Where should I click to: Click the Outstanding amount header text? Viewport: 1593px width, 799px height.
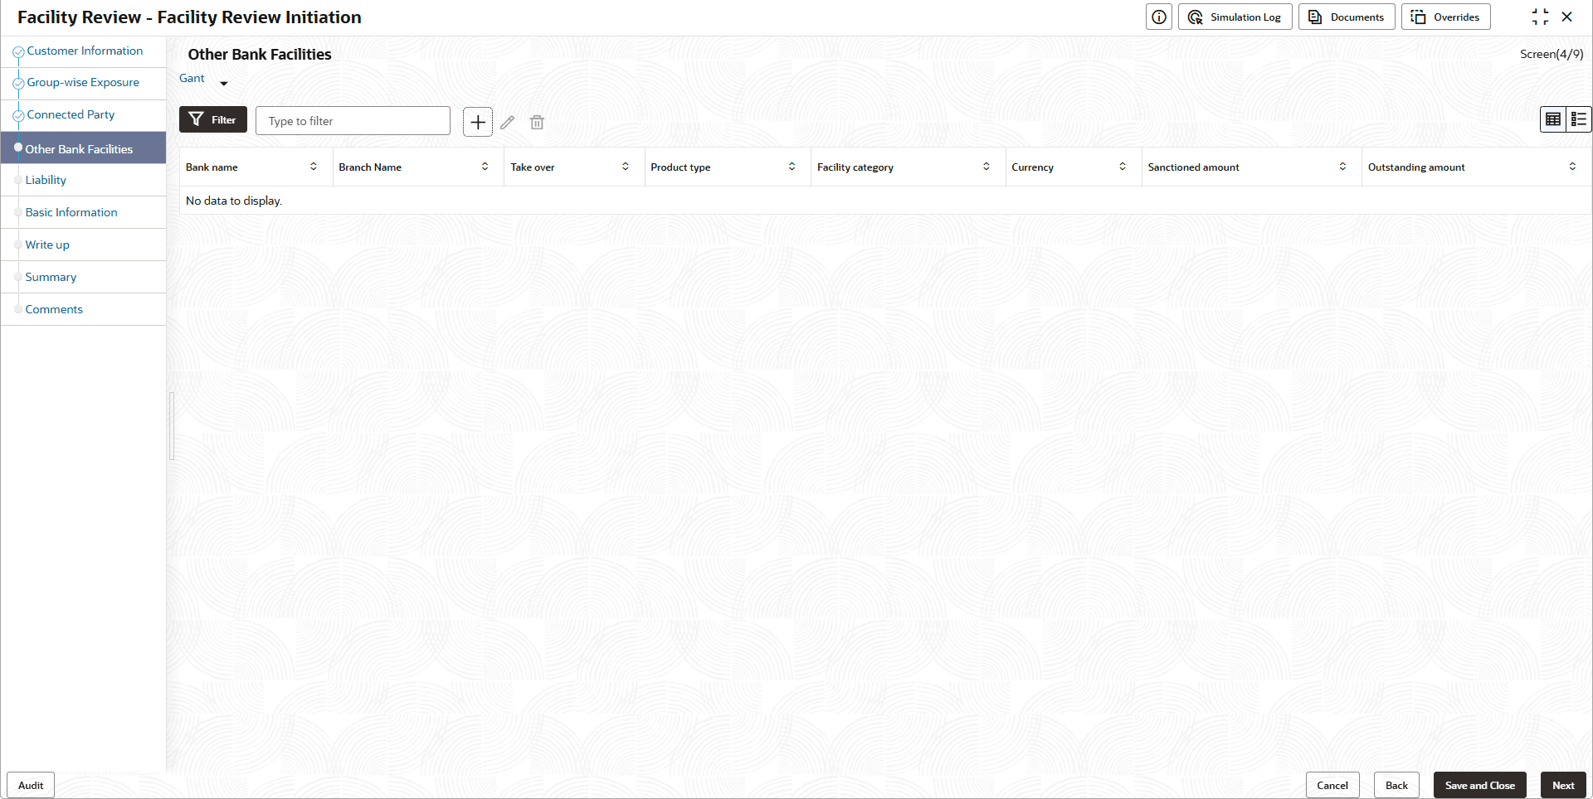1416,167
